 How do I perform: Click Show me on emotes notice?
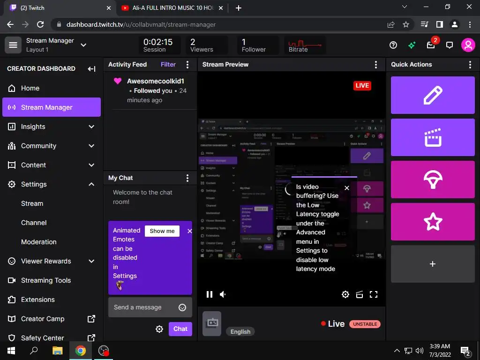[162, 231]
